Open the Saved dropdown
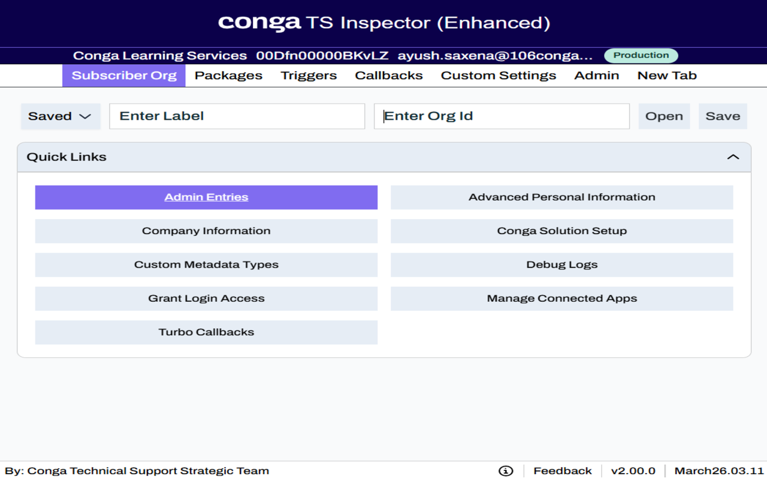This screenshot has width=767, height=479. (x=61, y=116)
